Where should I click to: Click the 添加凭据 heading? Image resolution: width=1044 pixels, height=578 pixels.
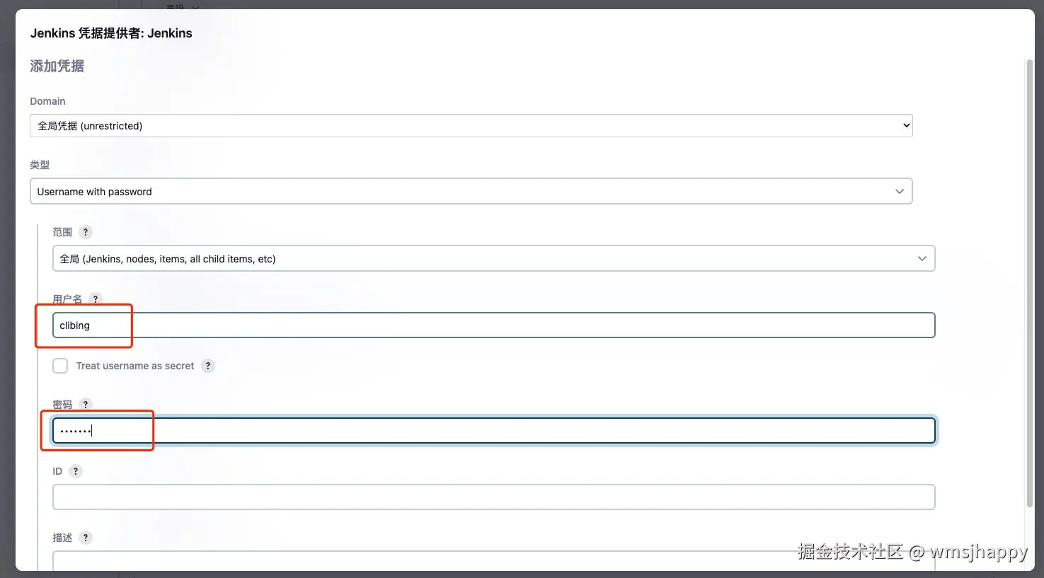point(57,67)
